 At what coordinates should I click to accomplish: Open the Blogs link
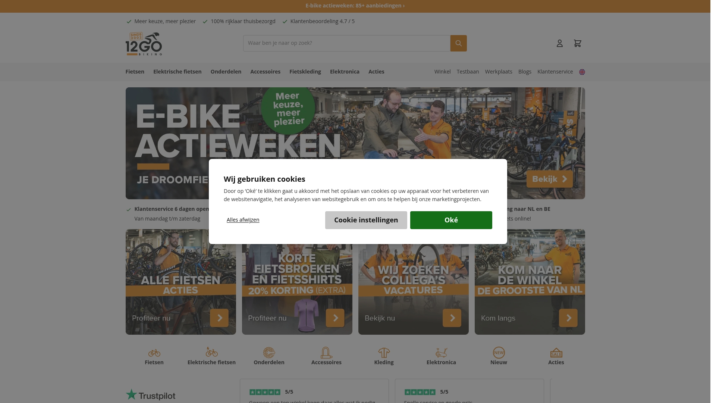tap(525, 72)
